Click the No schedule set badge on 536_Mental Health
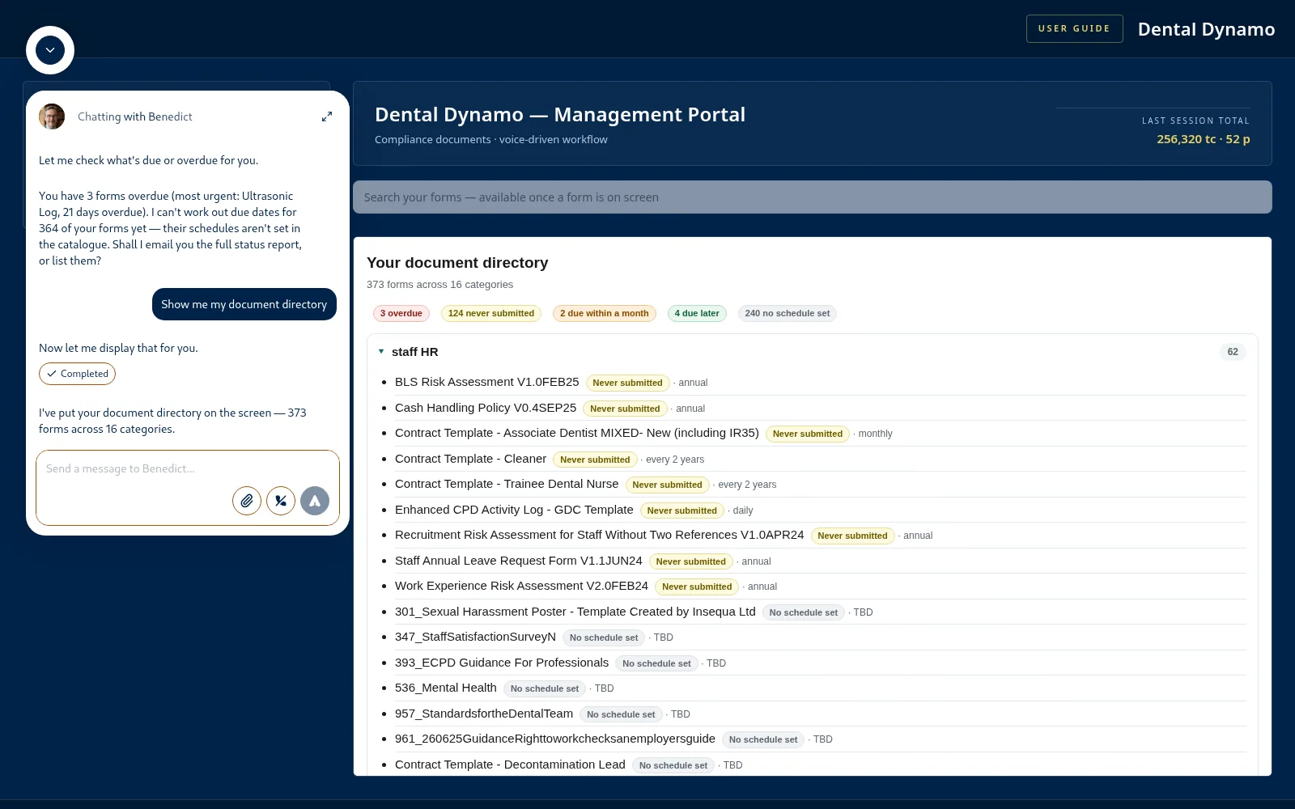 545,688
